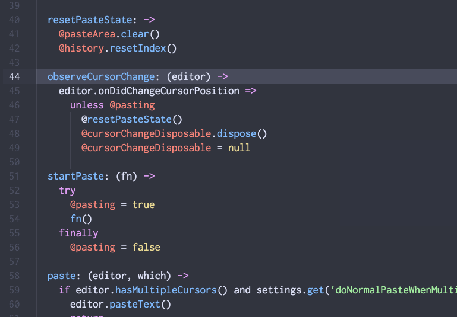Click the observeCursorChange method name
The image size is (457, 317).
[101, 76]
